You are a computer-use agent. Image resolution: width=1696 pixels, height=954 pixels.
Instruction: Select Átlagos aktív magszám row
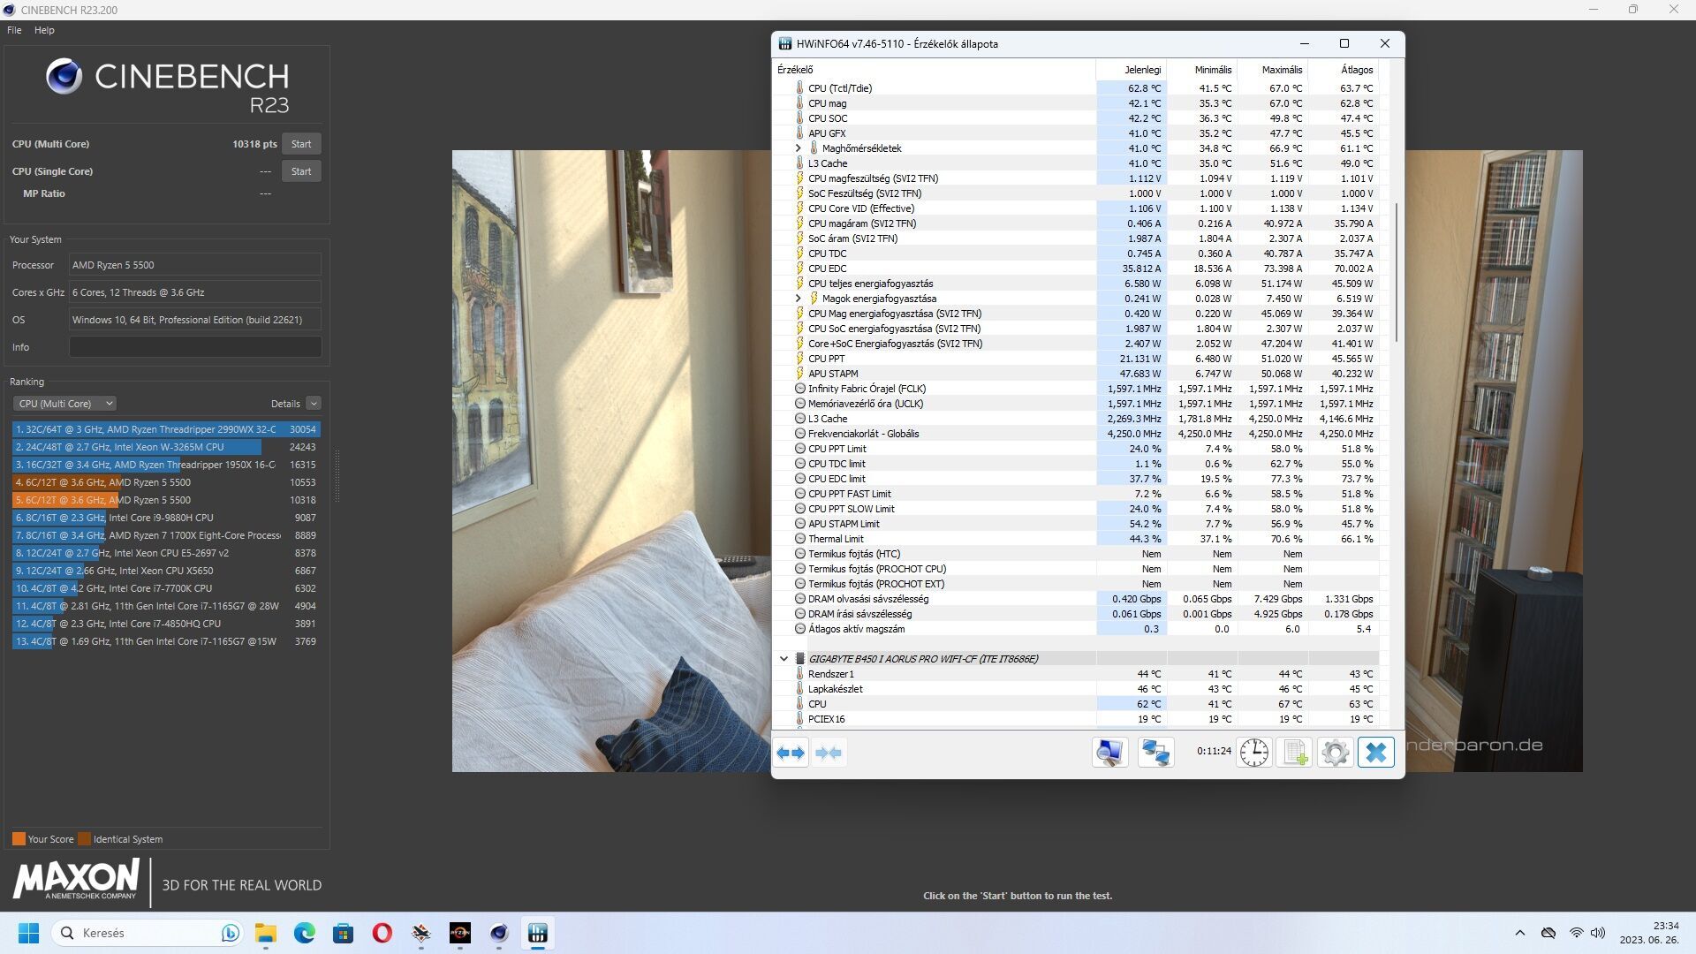[x=1076, y=629]
